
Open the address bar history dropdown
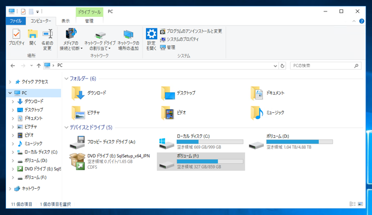pyautogui.click(x=275, y=65)
